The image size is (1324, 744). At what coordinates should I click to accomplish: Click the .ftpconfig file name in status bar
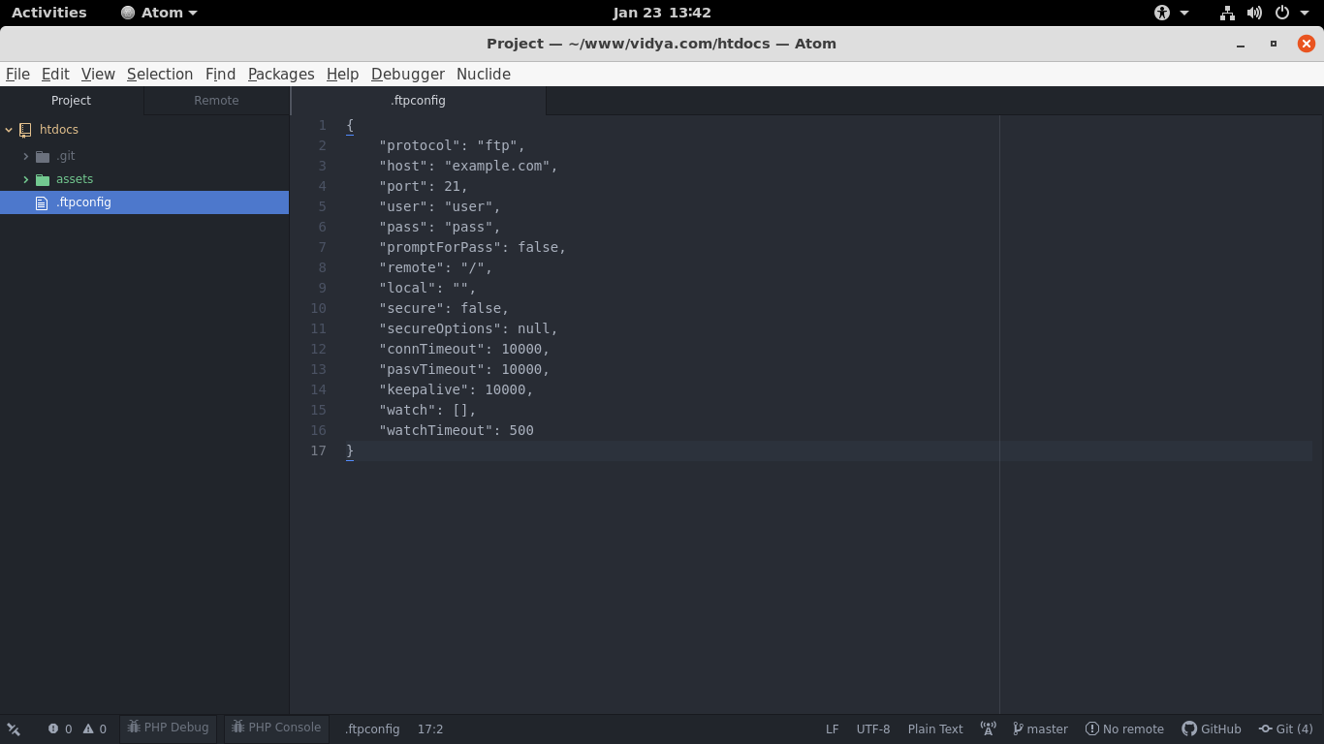click(x=372, y=729)
